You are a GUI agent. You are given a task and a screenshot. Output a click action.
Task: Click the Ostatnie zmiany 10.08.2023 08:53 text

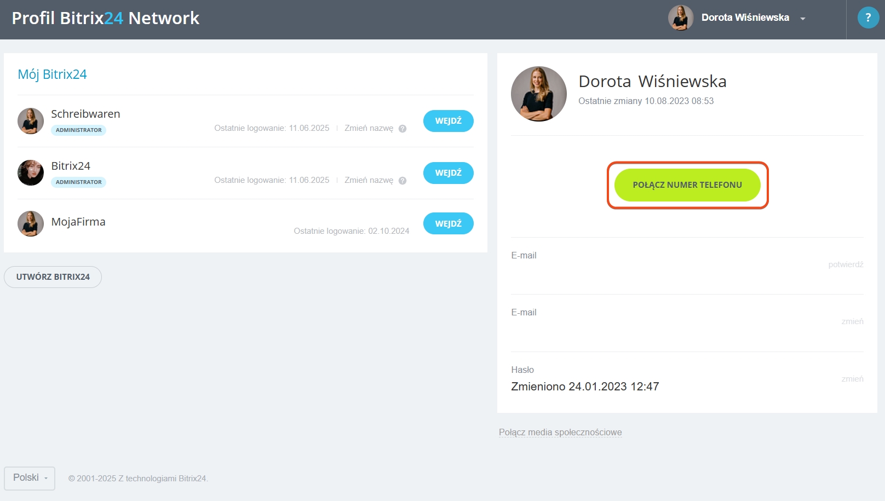click(646, 101)
